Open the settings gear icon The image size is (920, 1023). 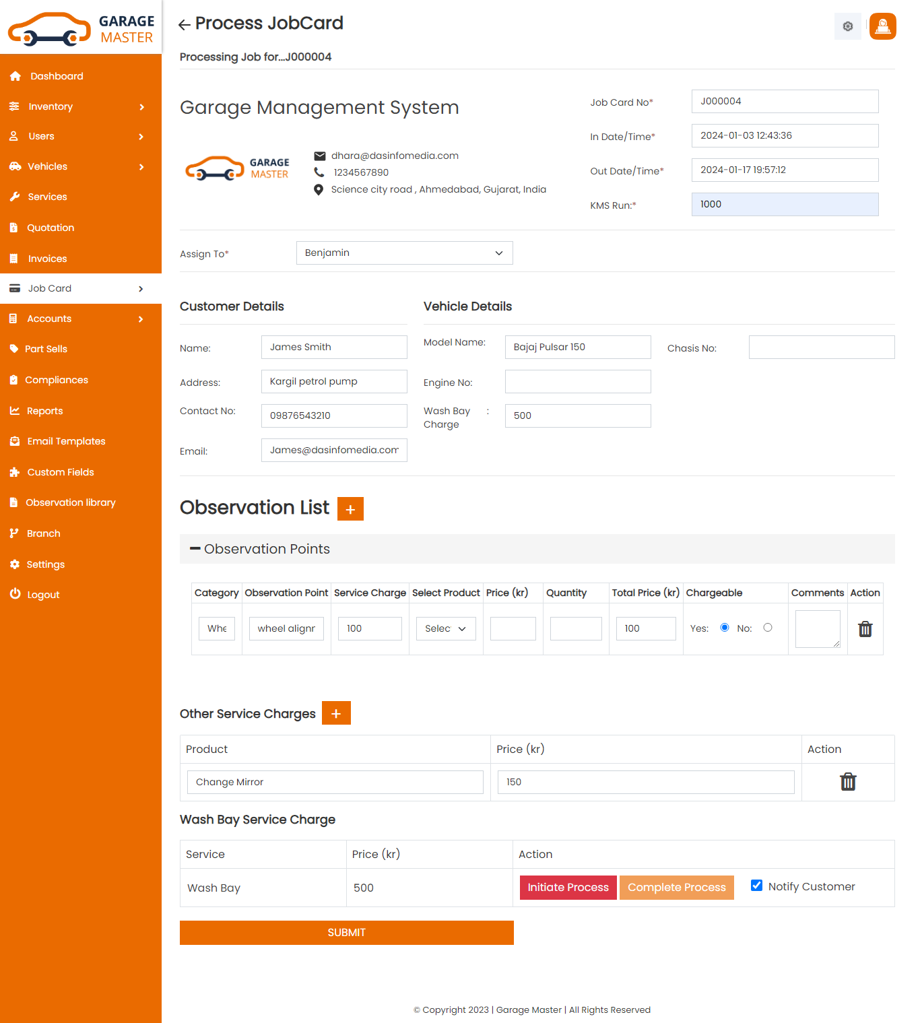tap(847, 26)
